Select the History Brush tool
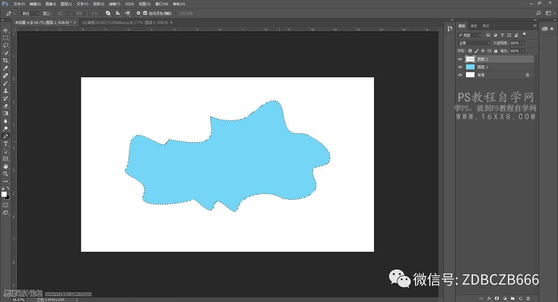Viewport: 558px width, 302px height. (x=5, y=99)
